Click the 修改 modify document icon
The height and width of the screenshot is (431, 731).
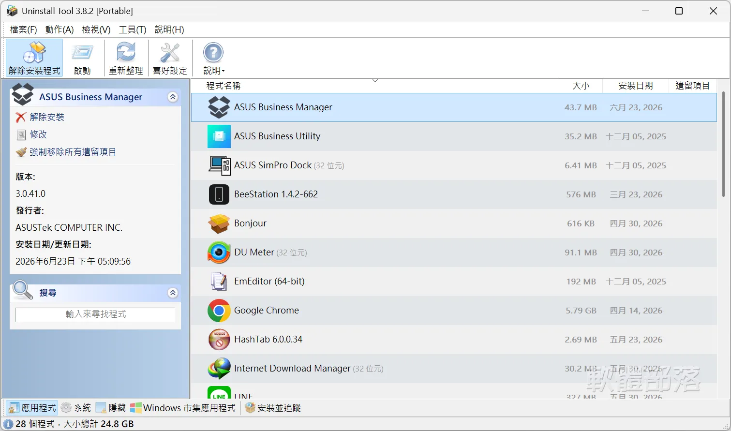pyautogui.click(x=21, y=134)
